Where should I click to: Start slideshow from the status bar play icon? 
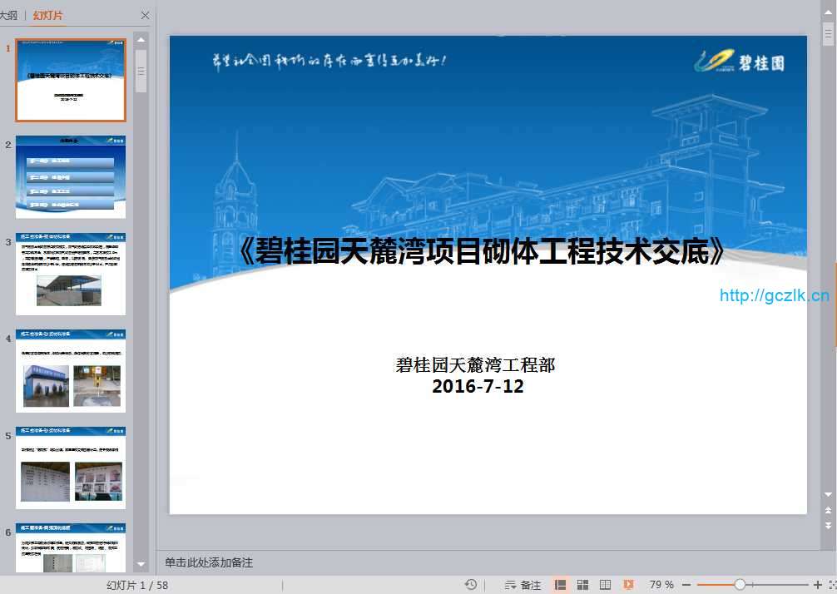click(x=628, y=585)
